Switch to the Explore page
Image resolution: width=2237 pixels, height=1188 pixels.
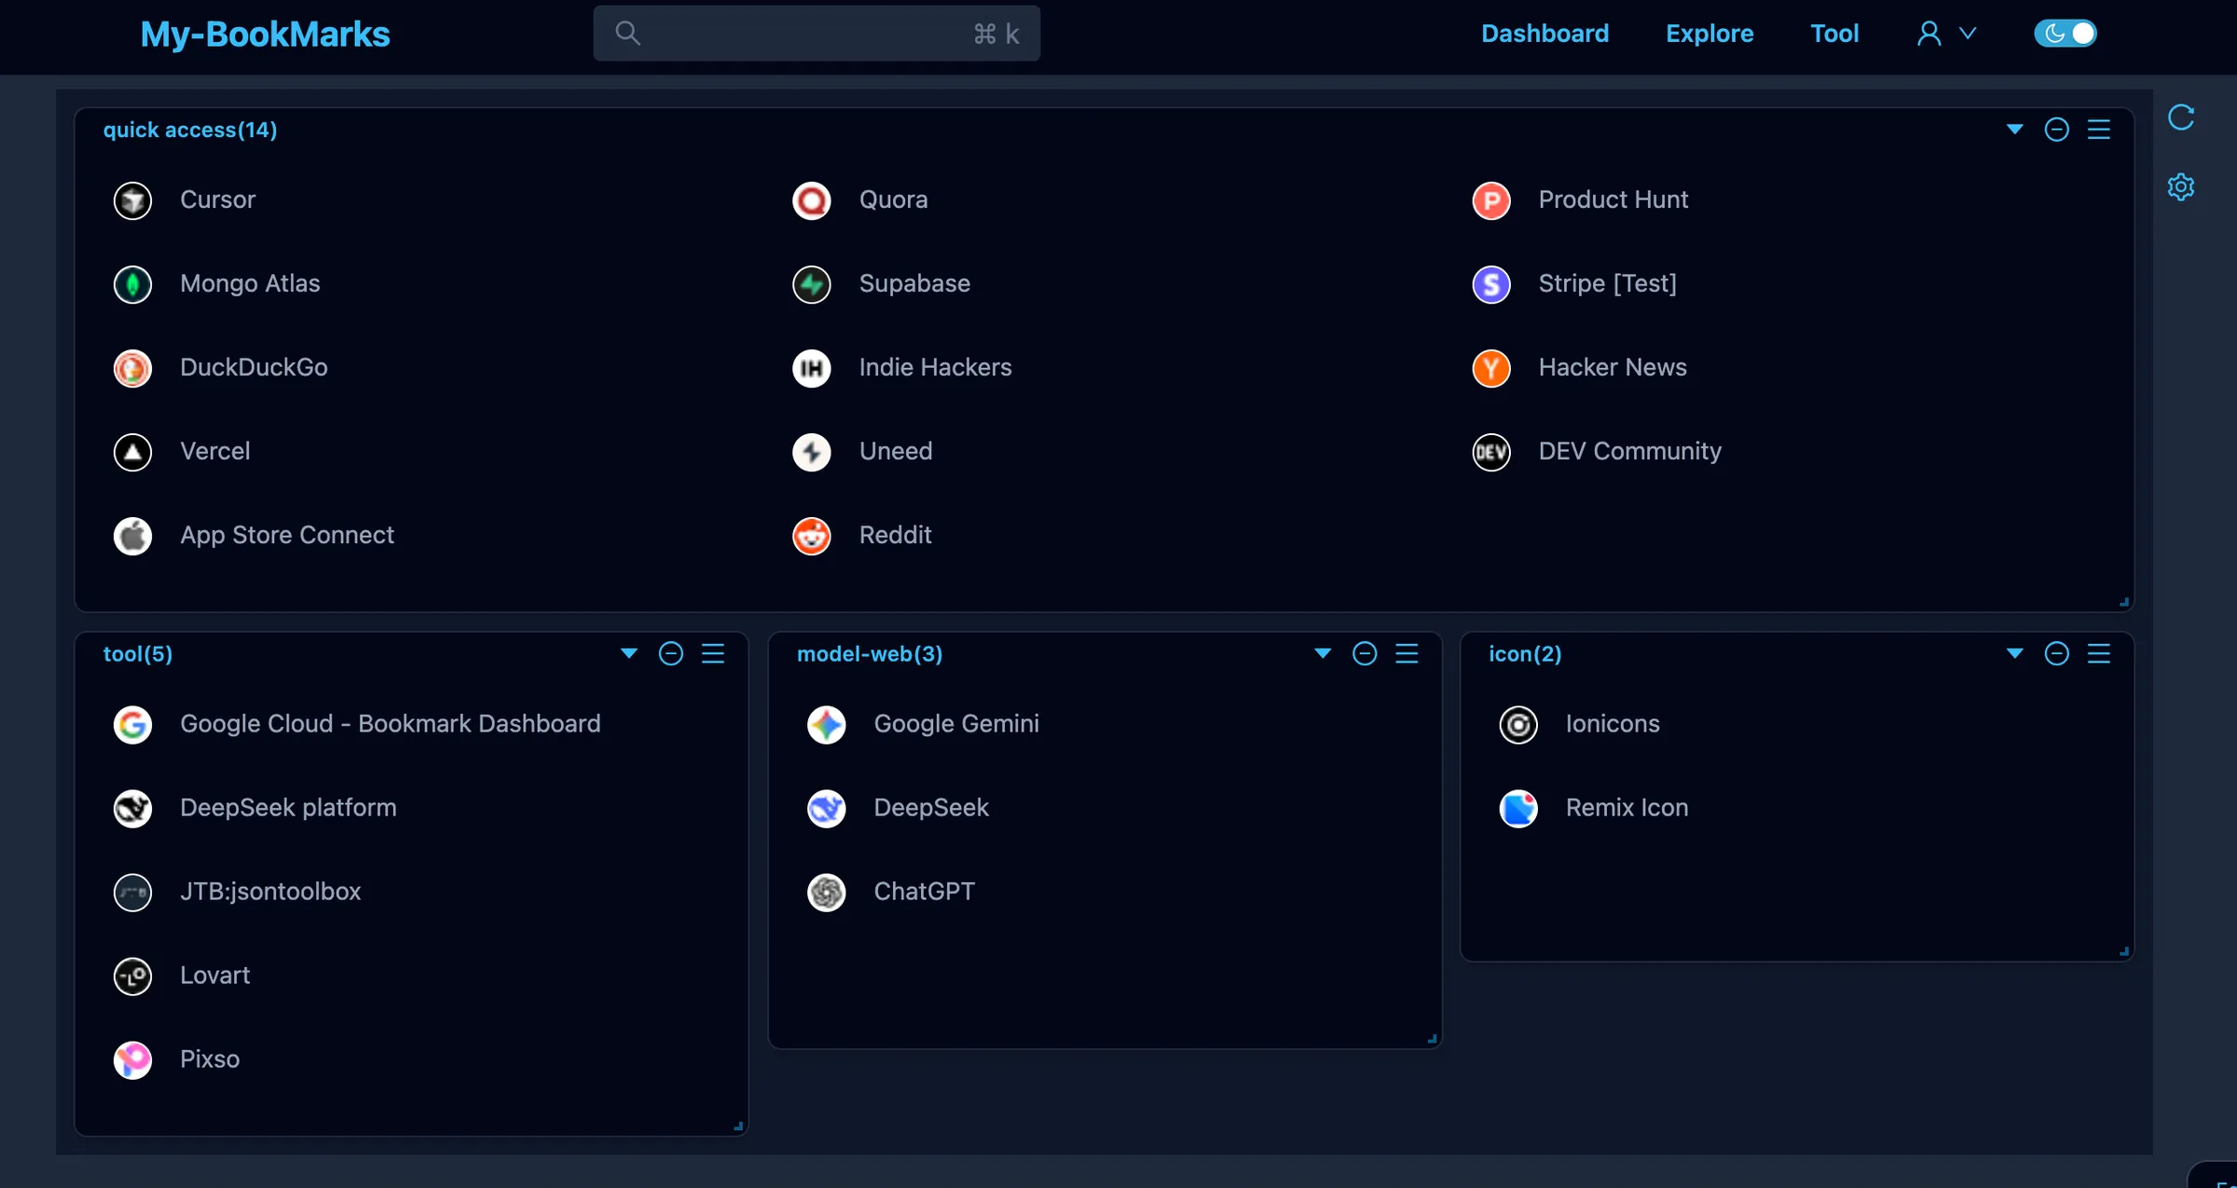1709,33
